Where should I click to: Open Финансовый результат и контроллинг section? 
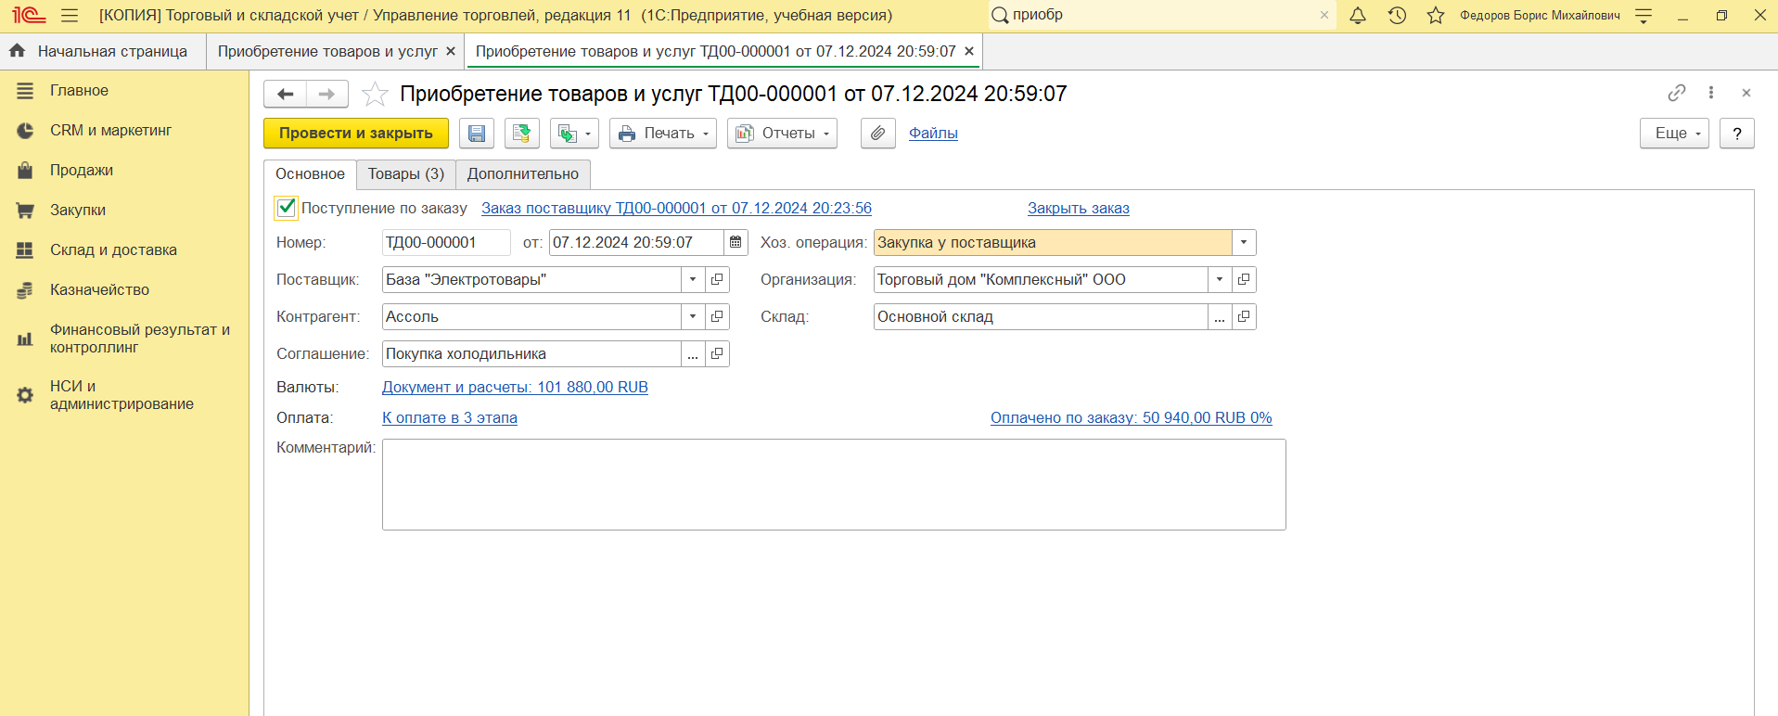pyautogui.click(x=139, y=339)
